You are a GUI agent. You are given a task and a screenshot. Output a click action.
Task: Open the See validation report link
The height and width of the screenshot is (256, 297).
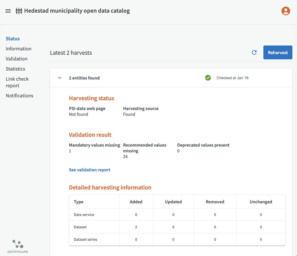pyautogui.click(x=90, y=170)
